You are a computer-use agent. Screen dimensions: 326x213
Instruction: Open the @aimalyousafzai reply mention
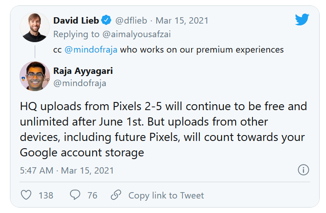[137, 34]
